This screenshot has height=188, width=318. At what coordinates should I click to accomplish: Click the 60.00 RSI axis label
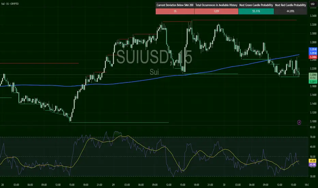(x=313, y=147)
